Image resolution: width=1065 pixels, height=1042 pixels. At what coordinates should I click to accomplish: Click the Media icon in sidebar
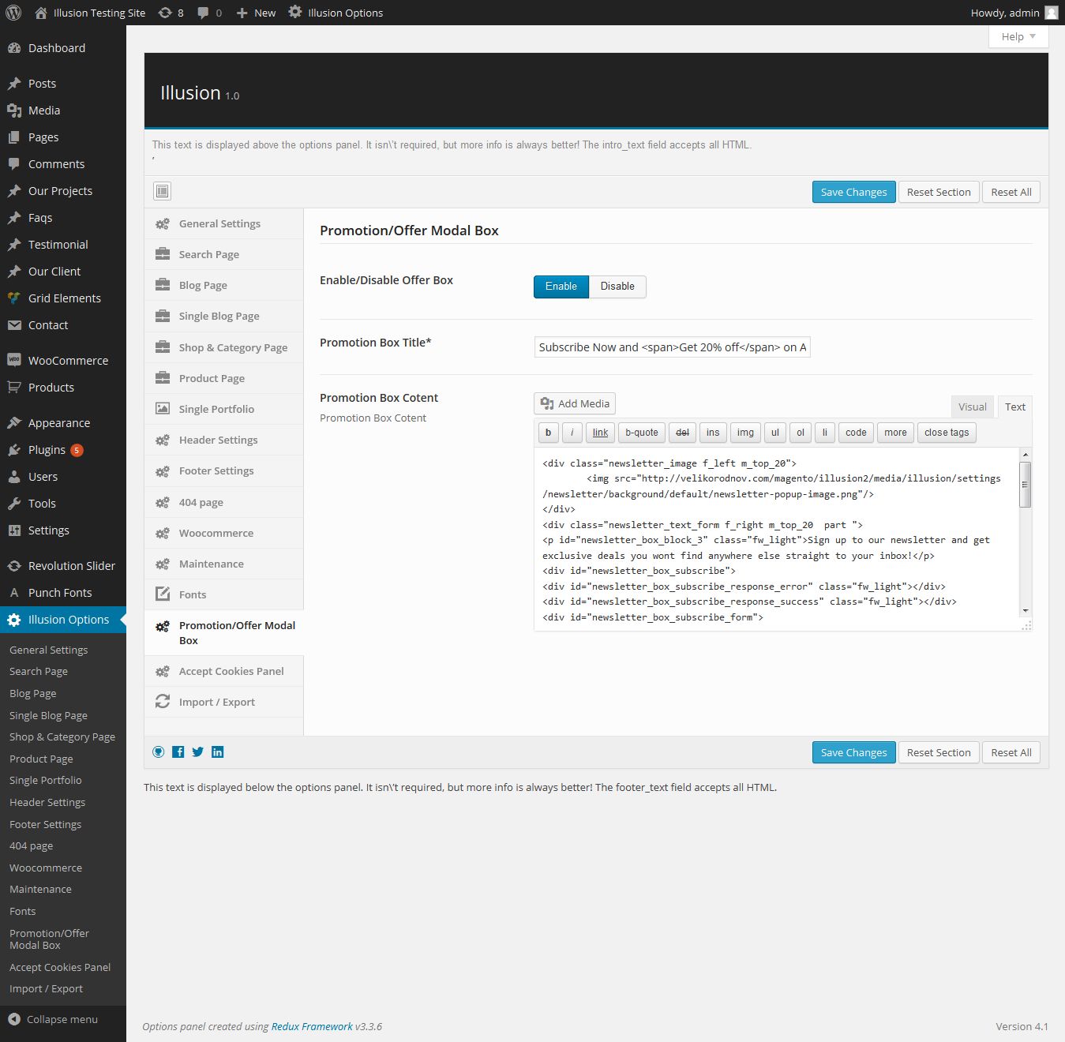point(14,111)
